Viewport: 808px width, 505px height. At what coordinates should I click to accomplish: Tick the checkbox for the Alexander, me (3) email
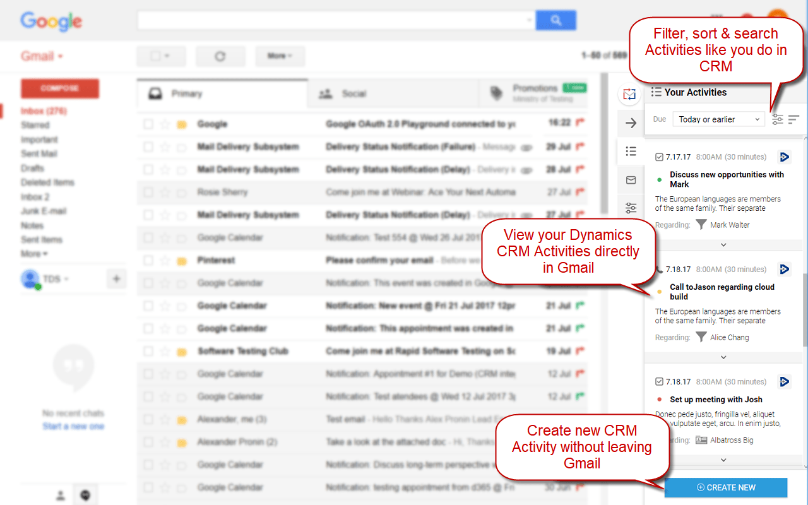[148, 420]
